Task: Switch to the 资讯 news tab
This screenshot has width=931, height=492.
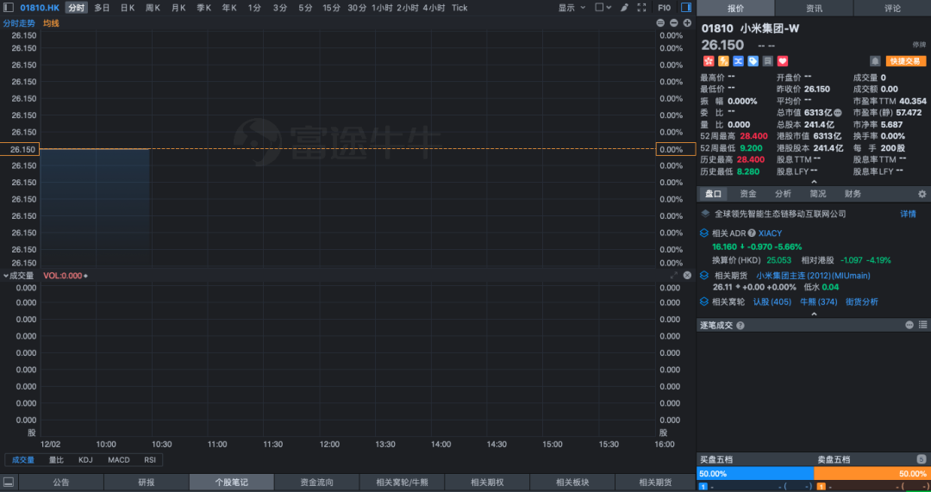Action: click(814, 9)
